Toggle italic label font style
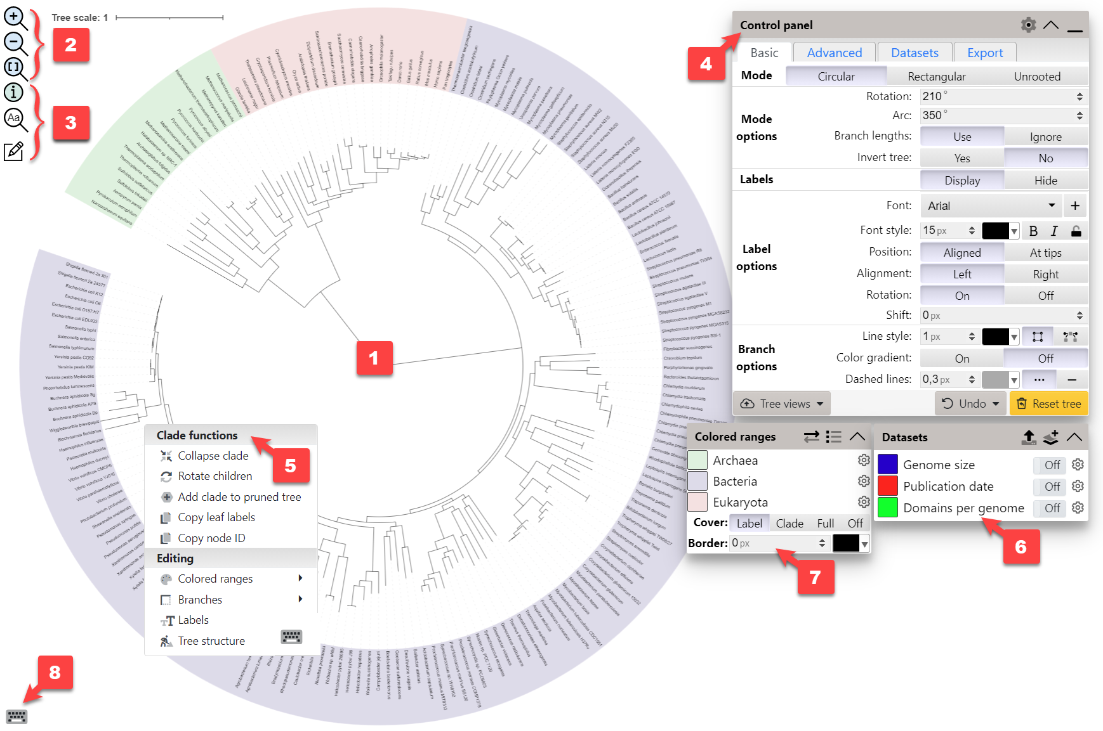This screenshot has height=731, width=1103. pyautogui.click(x=1054, y=231)
